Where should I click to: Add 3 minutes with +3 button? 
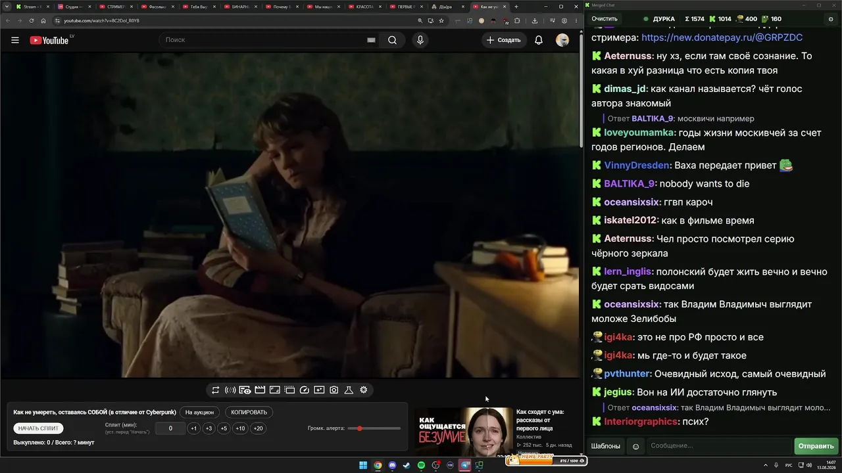pyautogui.click(x=209, y=428)
